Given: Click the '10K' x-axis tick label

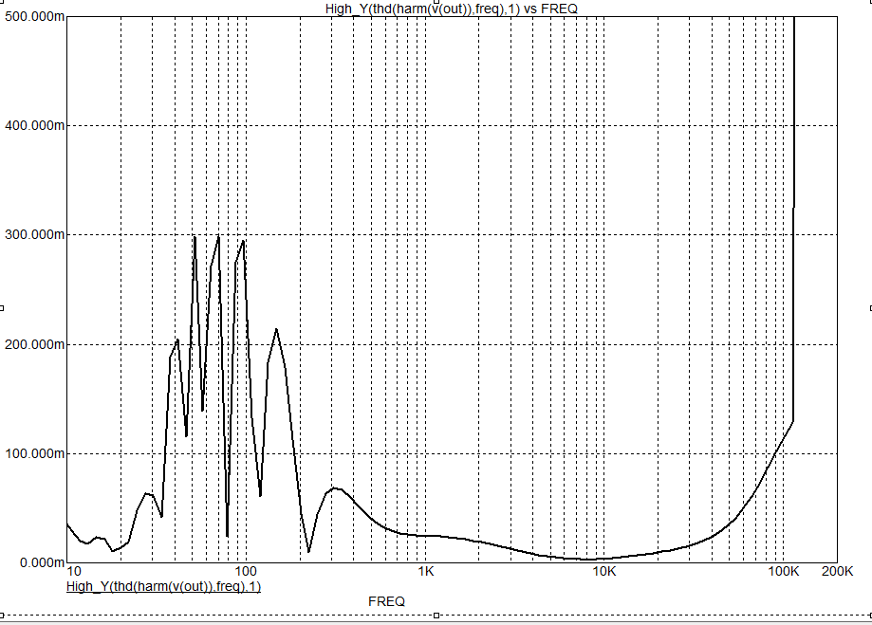Looking at the screenshot, I should 604,571.
